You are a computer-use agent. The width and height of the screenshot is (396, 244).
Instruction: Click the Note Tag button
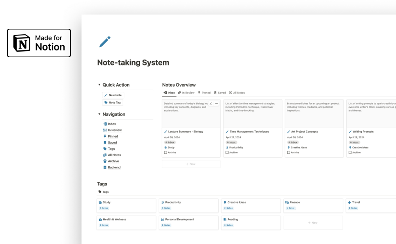coord(112,102)
